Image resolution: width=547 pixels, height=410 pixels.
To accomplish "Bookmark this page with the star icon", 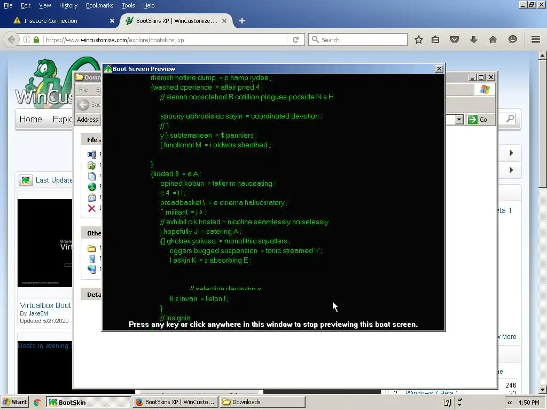I will (x=419, y=40).
